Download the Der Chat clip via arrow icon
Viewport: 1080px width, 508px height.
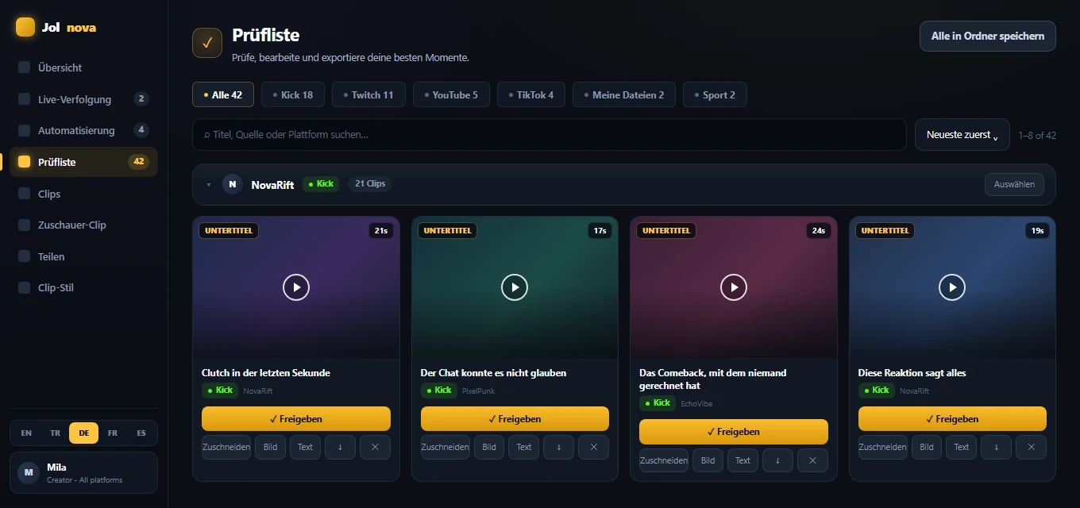pyautogui.click(x=559, y=447)
